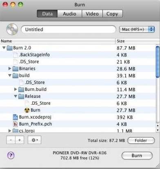Sort by the Size column header

[x=138, y=41]
